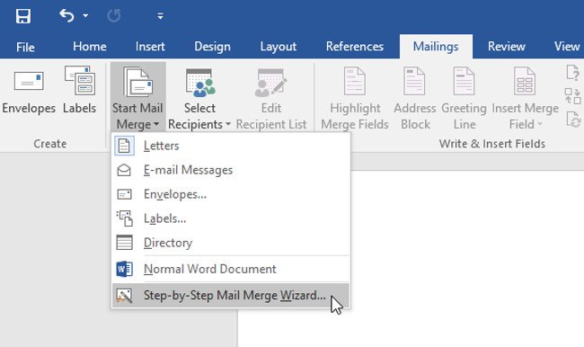The width and height of the screenshot is (584, 347).
Task: Open the File tab
Action: [x=25, y=47]
